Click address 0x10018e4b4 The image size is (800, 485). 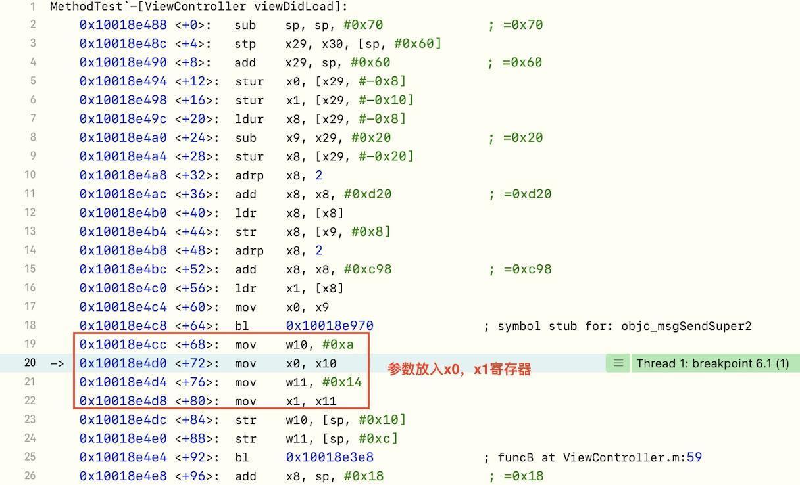click(123, 232)
